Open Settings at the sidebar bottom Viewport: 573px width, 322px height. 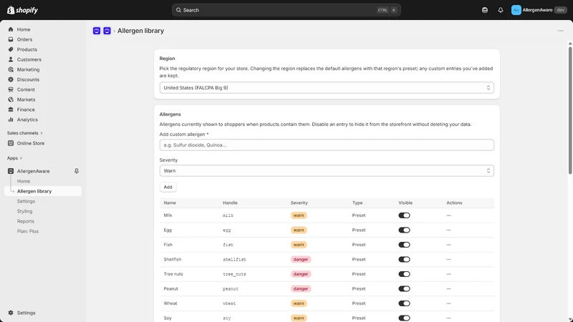point(27,313)
